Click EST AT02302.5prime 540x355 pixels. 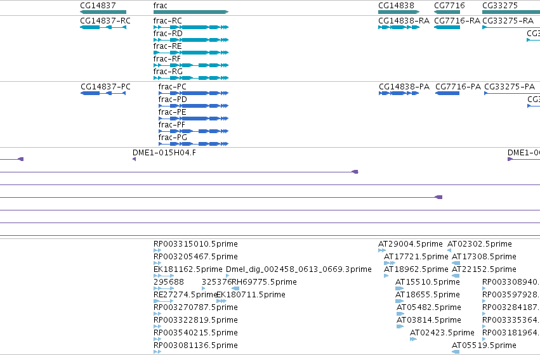pos(449,250)
